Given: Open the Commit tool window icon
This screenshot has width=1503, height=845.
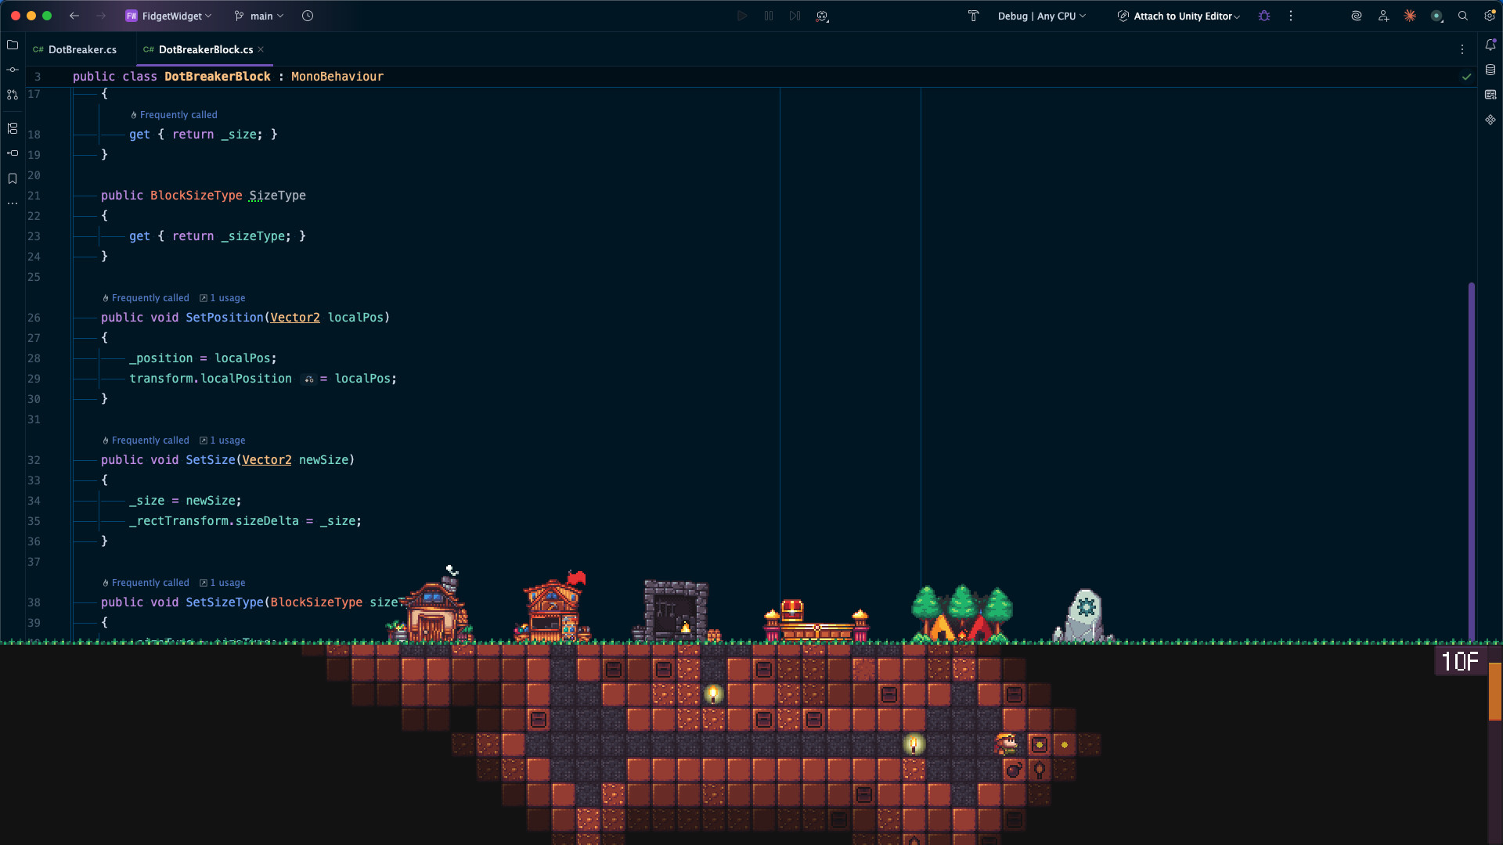Looking at the screenshot, I should pyautogui.click(x=13, y=70).
